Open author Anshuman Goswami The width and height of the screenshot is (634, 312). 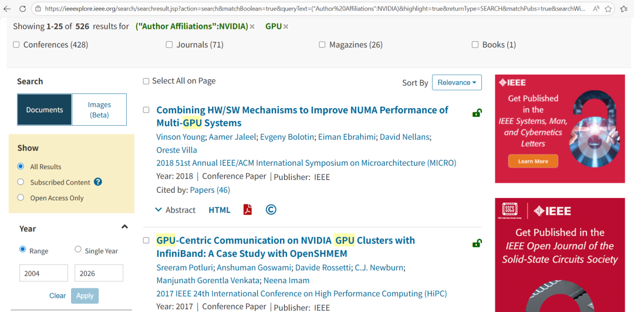[x=255, y=267]
